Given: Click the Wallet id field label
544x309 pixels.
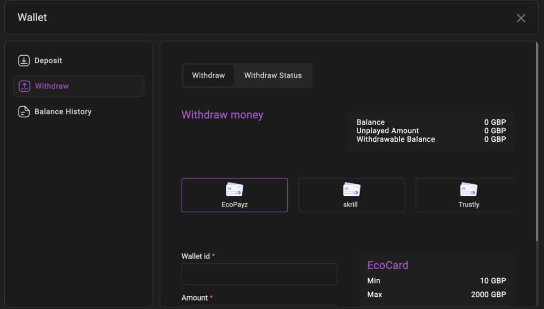Looking at the screenshot, I should [195, 256].
